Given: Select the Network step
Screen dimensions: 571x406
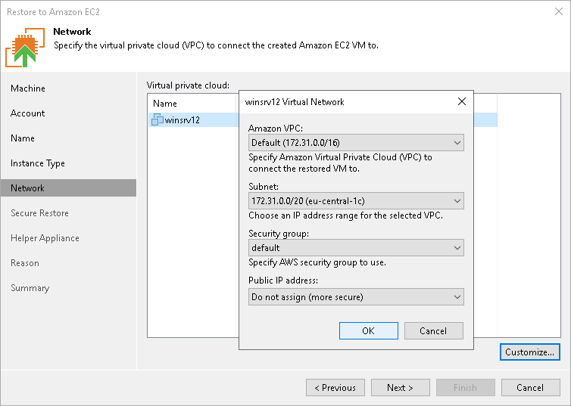Looking at the screenshot, I should (68, 188).
